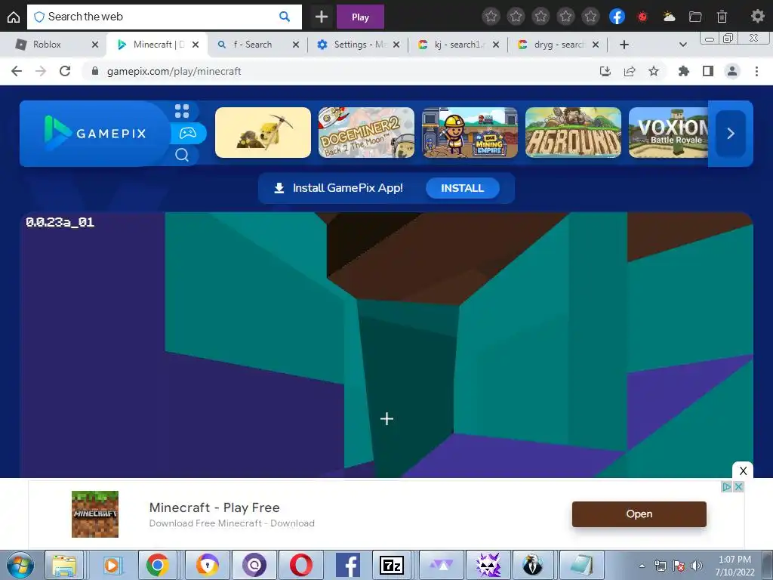Open Google Chrome from the taskbar

click(158, 565)
